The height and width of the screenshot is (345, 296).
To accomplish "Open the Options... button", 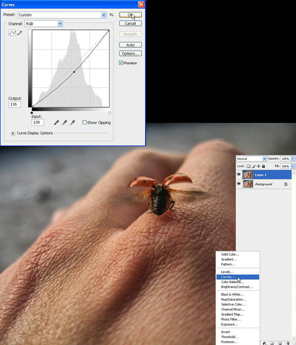I will tap(130, 53).
